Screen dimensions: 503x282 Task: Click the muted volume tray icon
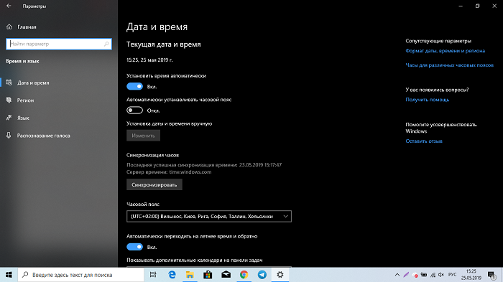[x=441, y=275]
